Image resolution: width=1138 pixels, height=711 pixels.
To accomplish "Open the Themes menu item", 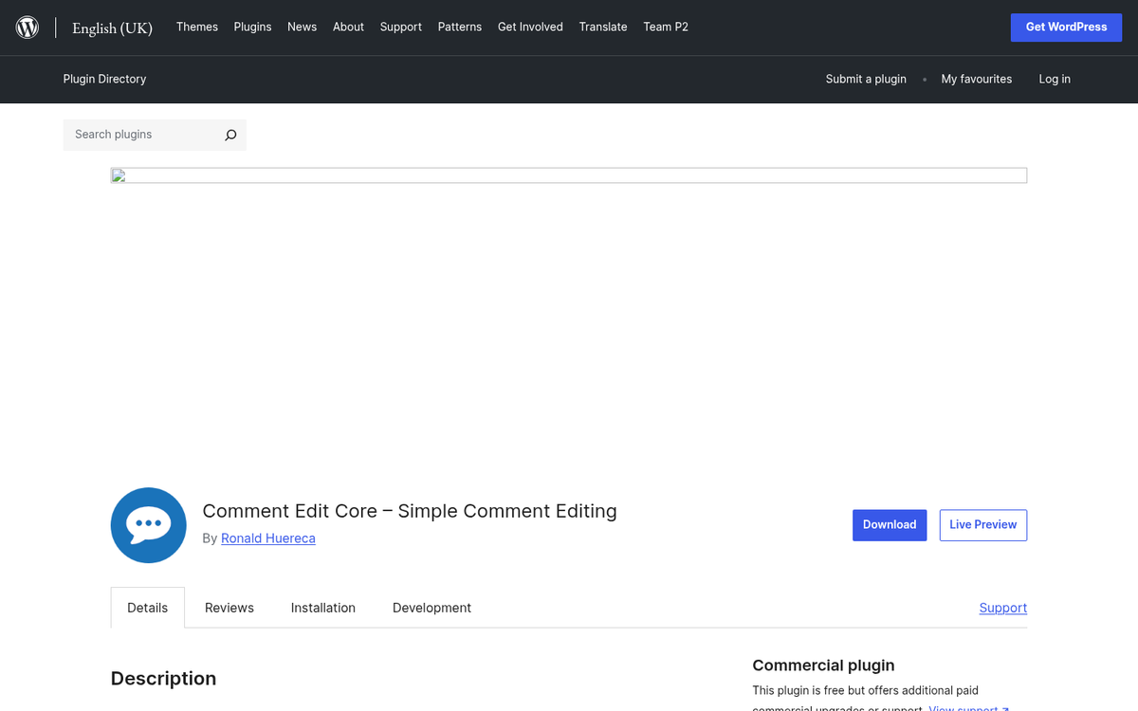I will pyautogui.click(x=196, y=27).
